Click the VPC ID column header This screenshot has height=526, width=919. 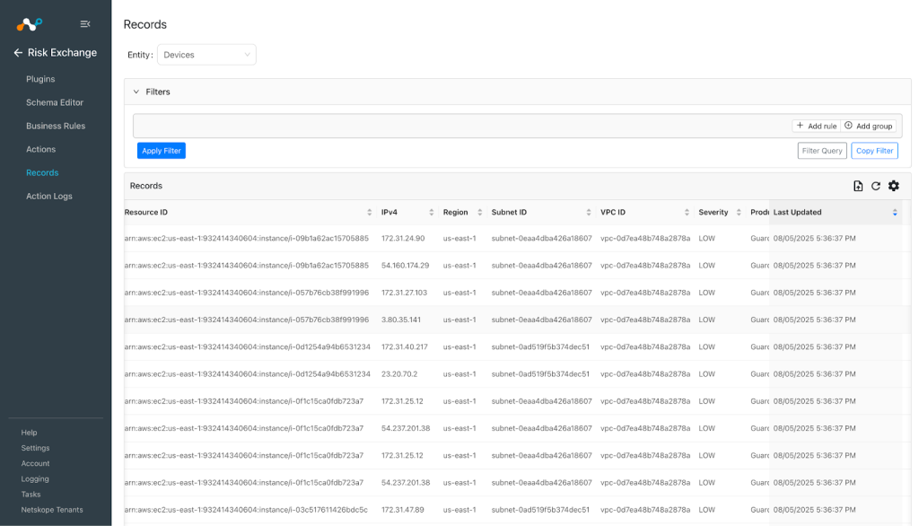tap(612, 212)
